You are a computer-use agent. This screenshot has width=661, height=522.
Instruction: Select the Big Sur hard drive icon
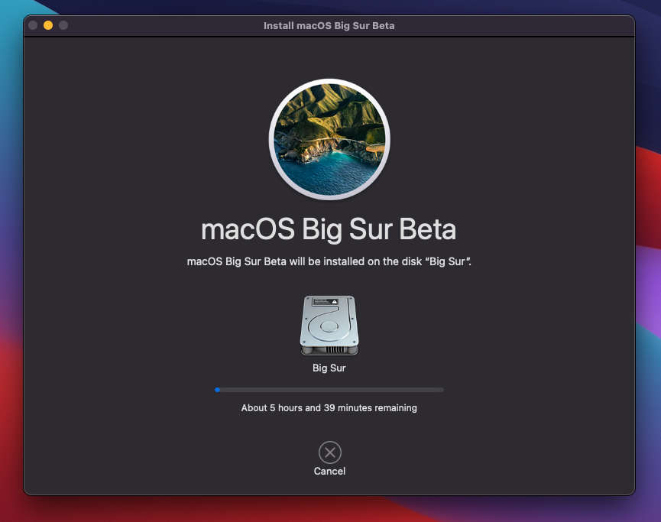pos(329,326)
